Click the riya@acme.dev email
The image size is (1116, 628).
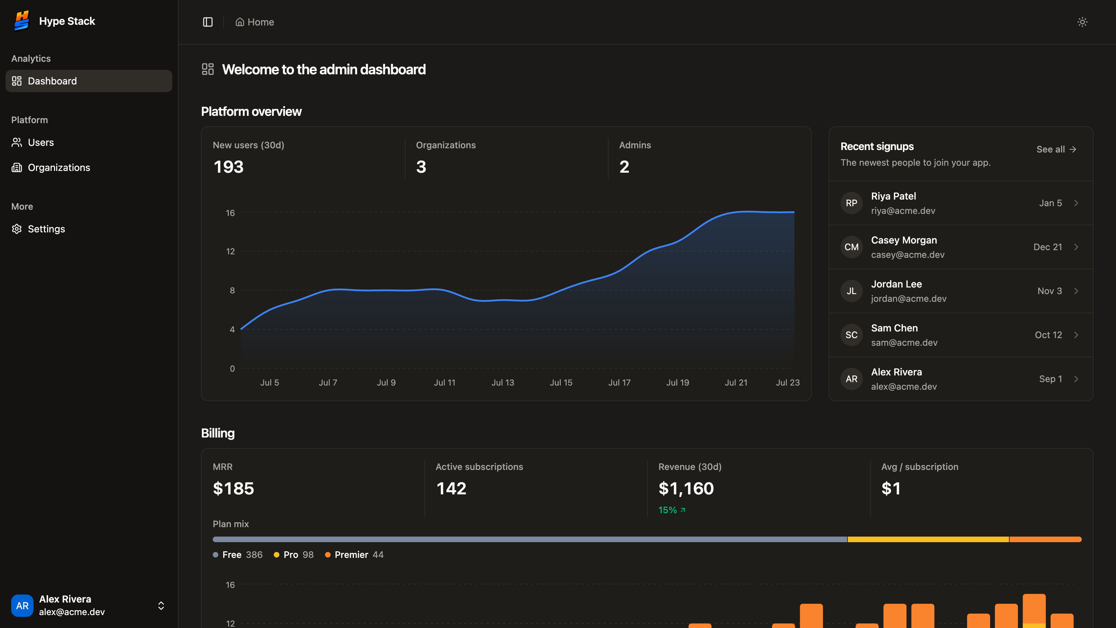pyautogui.click(x=903, y=211)
